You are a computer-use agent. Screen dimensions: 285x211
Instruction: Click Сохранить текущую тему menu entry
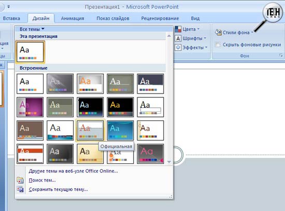tap(59, 189)
